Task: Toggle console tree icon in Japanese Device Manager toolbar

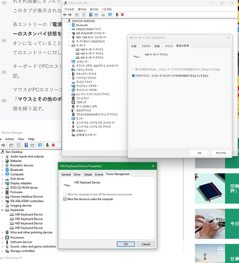Action: click(x=77, y=15)
